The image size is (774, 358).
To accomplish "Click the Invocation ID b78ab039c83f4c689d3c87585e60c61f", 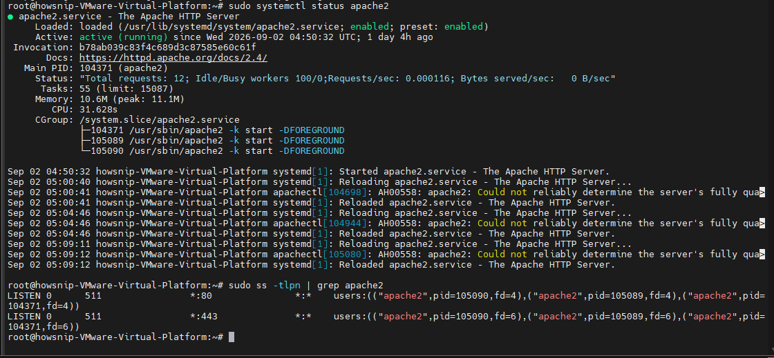I will coord(168,48).
